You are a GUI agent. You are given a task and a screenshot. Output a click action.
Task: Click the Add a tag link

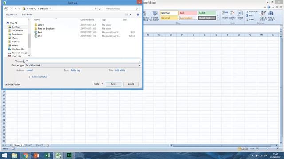[75, 70]
